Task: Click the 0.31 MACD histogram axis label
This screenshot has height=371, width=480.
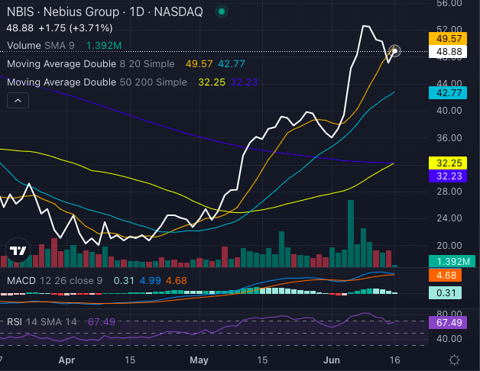Action: (x=445, y=292)
